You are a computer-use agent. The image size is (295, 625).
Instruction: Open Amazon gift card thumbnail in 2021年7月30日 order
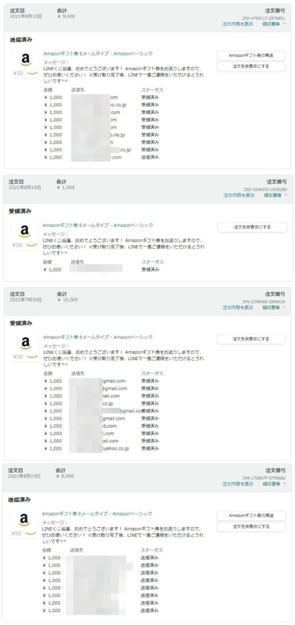click(26, 347)
